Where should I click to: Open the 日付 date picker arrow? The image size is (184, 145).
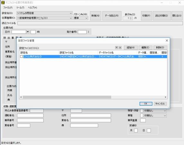[x=28, y=32]
